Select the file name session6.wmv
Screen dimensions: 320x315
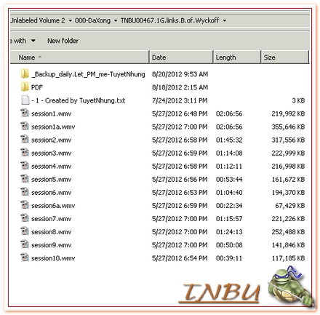point(52,192)
